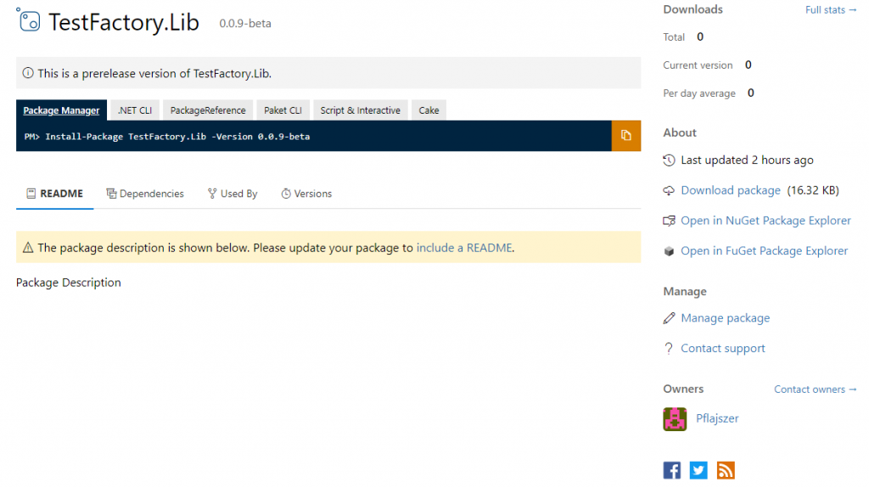Click Open in NuGet Package Explorer link
The height and width of the screenshot is (488, 869).
[x=765, y=221]
